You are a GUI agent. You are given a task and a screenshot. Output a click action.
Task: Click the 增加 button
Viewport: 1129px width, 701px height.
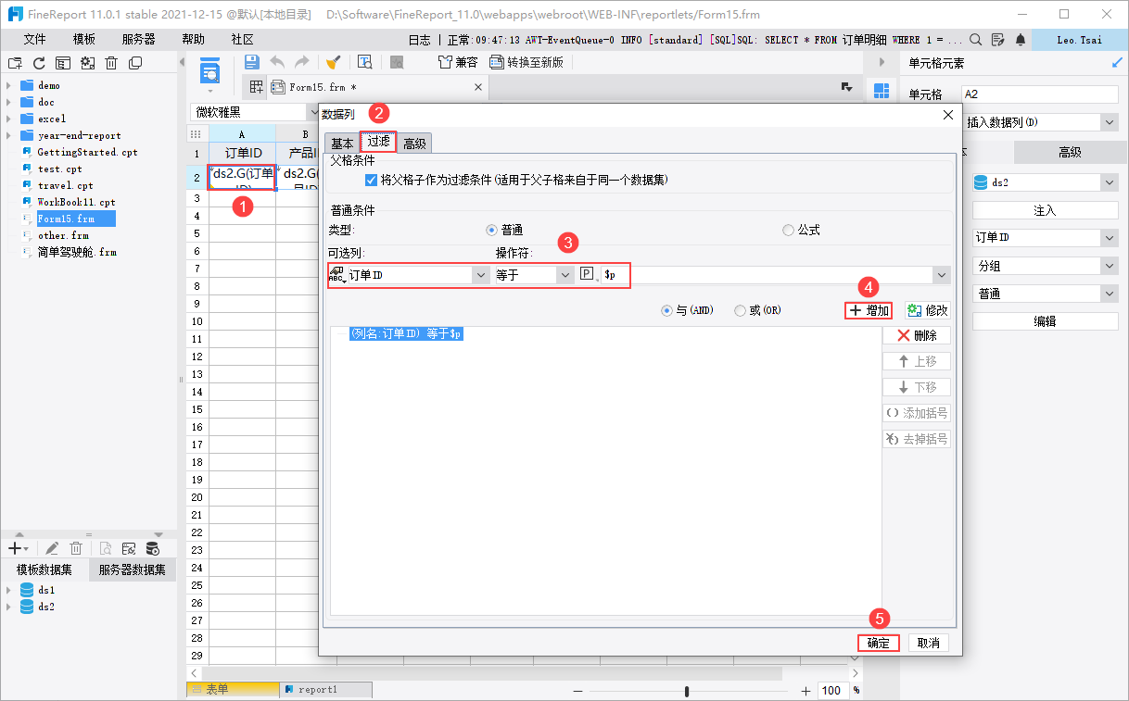point(869,311)
